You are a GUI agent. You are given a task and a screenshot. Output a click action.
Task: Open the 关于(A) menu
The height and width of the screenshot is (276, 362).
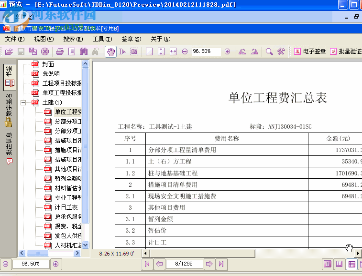(161, 39)
